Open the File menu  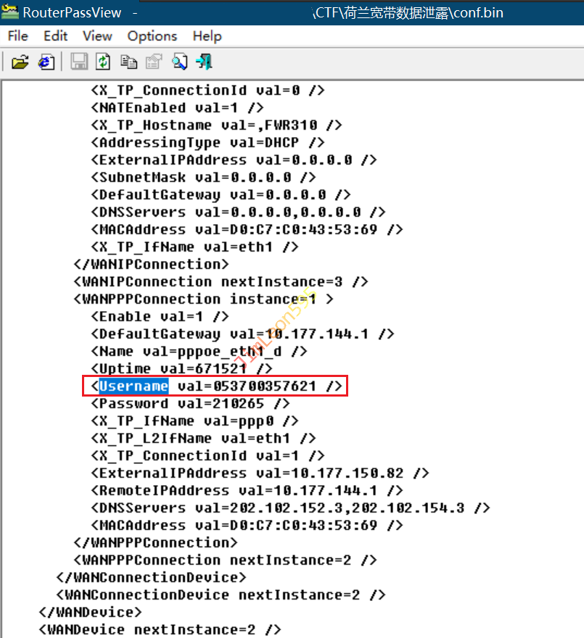pos(17,36)
